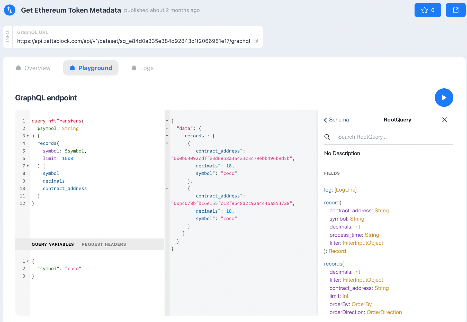The image size is (467, 322).
Task: Click the 'record' field name in docs
Action: coord(332,203)
